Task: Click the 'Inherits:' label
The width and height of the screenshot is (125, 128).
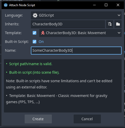Action: pyautogui.click(x=12, y=24)
